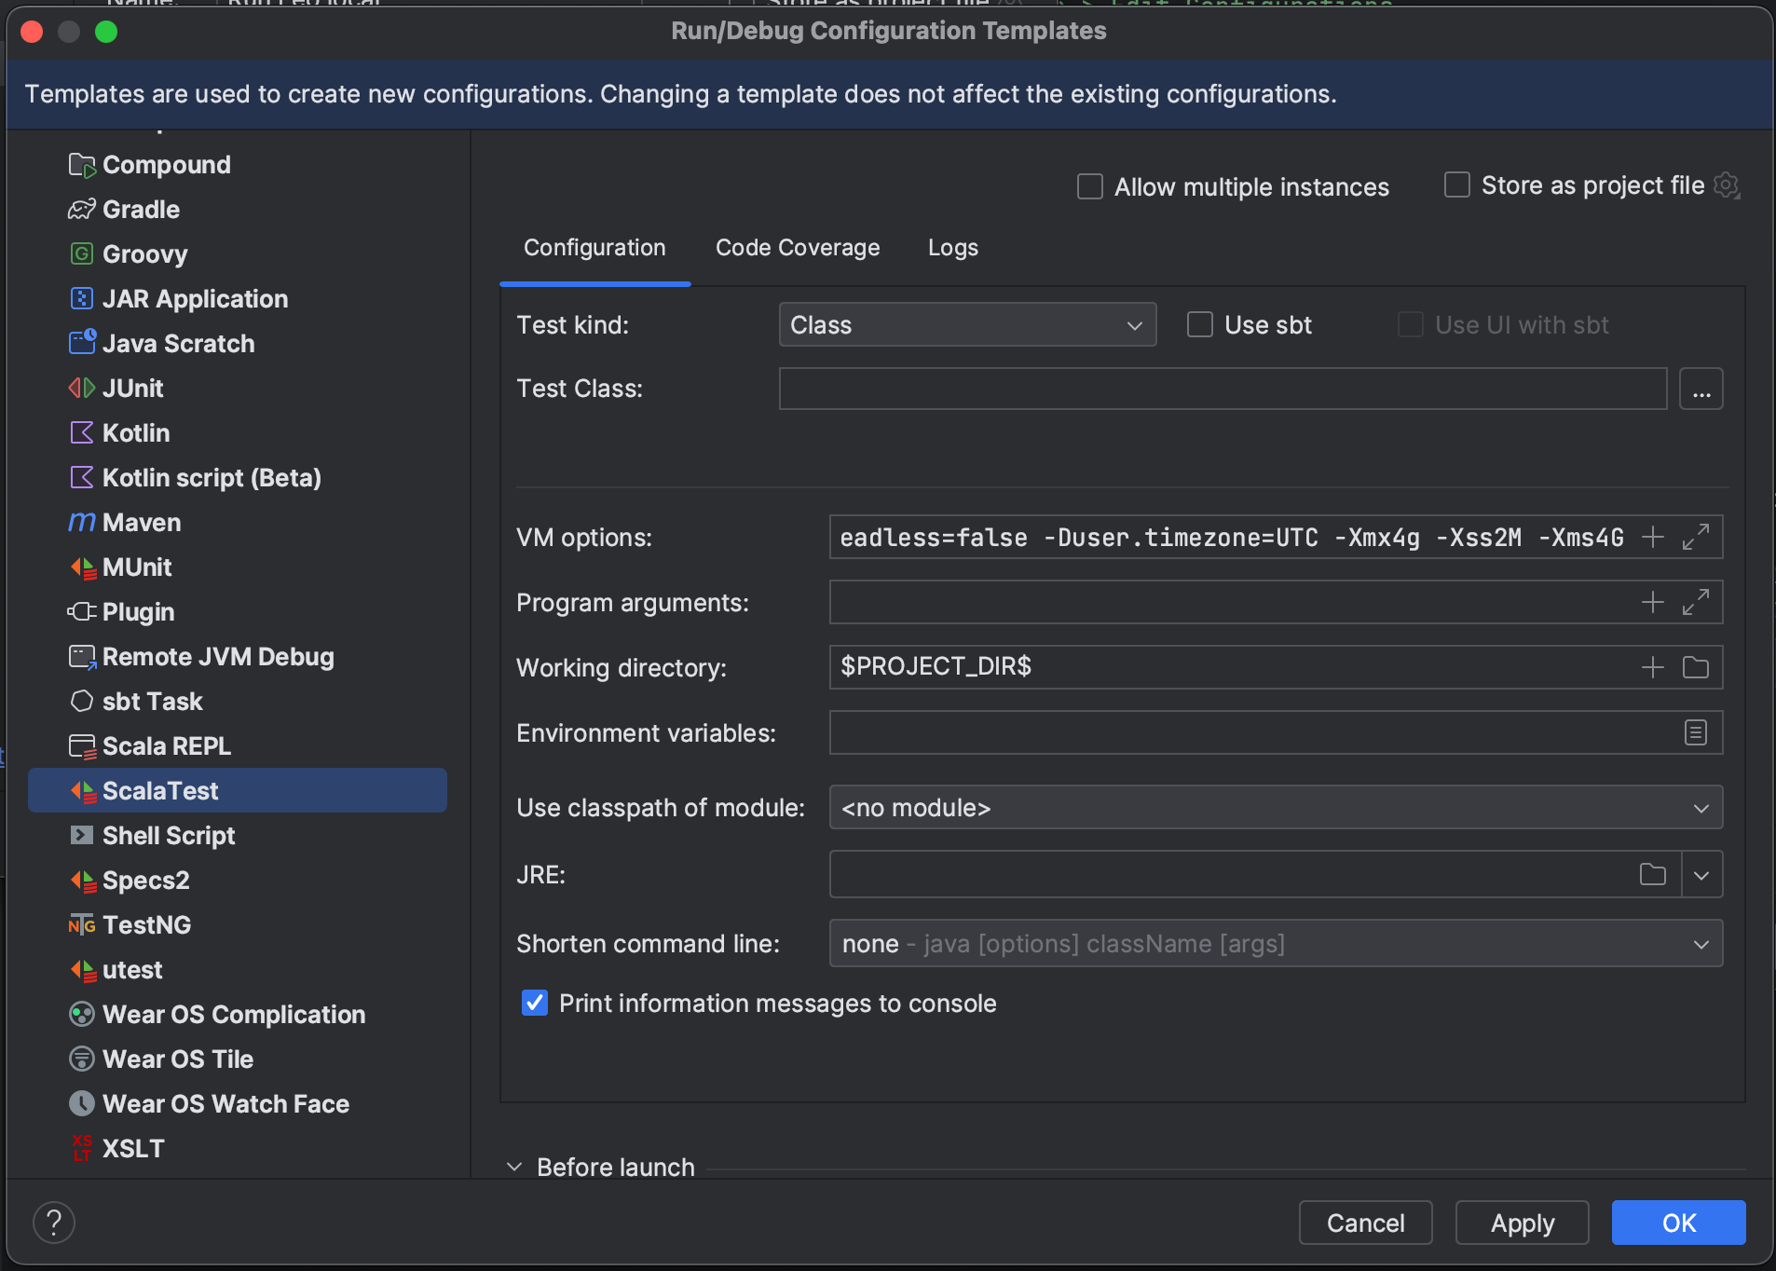Click the gear icon beside Store as project file
The width and height of the screenshot is (1776, 1271).
click(x=1727, y=185)
